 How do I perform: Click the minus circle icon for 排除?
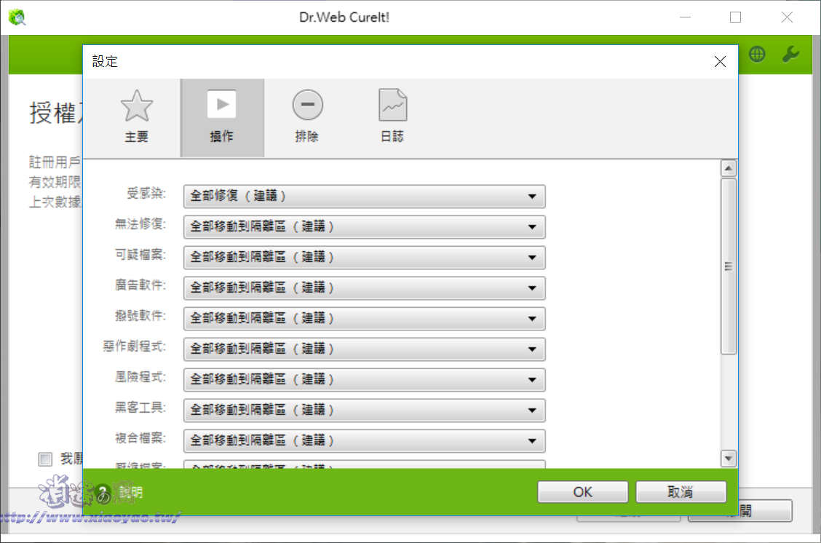click(x=307, y=105)
